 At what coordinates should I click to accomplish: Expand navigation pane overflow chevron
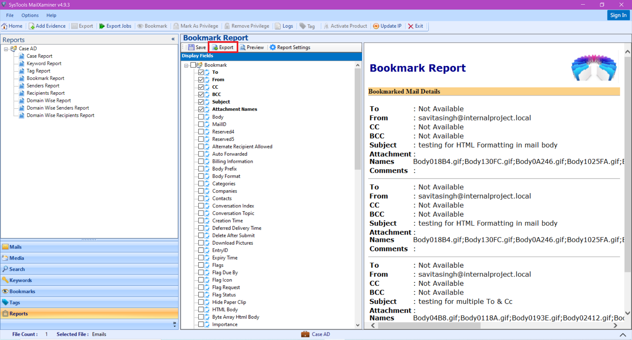[x=174, y=324]
